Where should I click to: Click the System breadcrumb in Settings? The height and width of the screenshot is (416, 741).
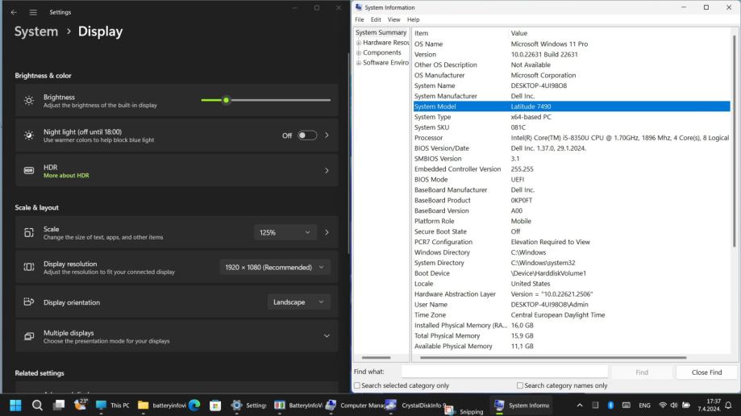click(x=36, y=31)
